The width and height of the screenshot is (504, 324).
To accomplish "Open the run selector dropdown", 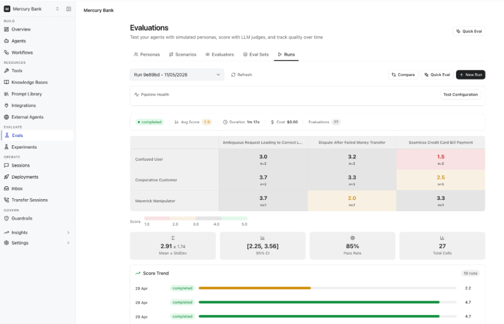I will click(177, 75).
